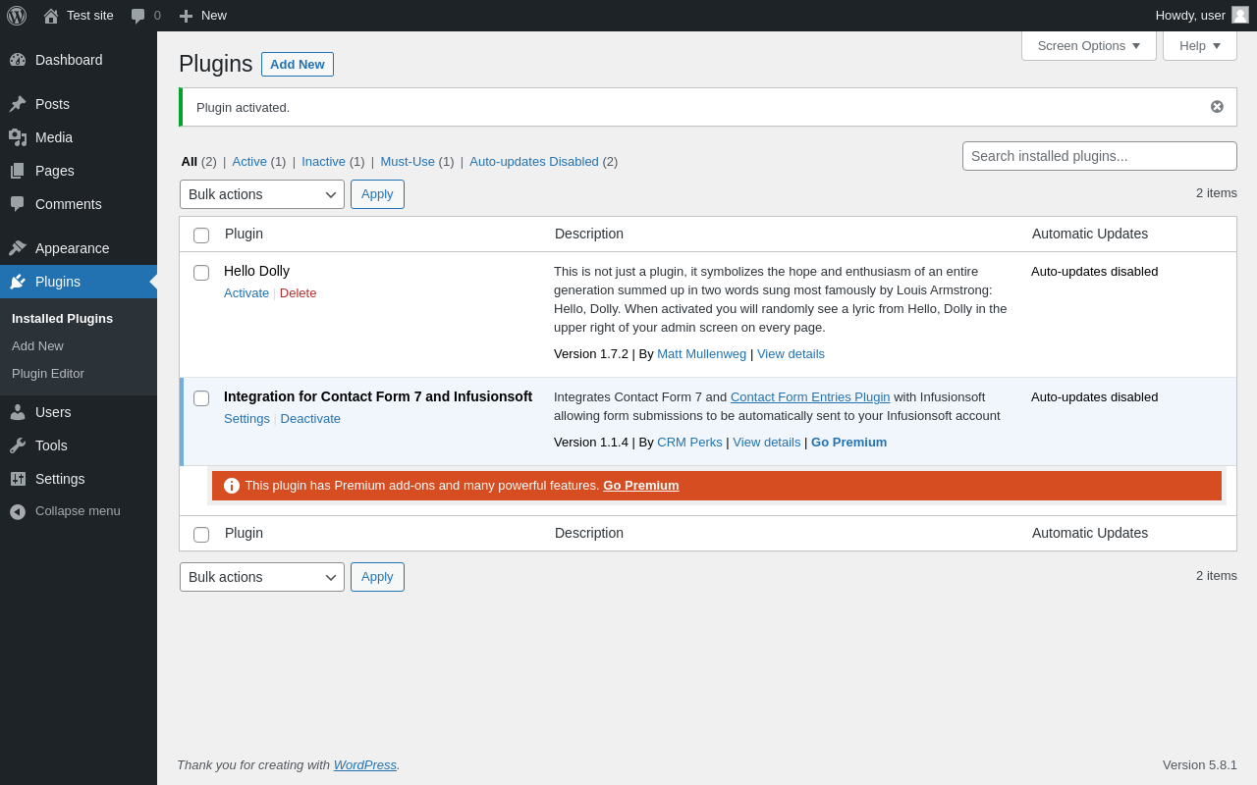Open Plugin Editor submenu item
Viewport: 1257px width, 785px height.
(x=48, y=374)
